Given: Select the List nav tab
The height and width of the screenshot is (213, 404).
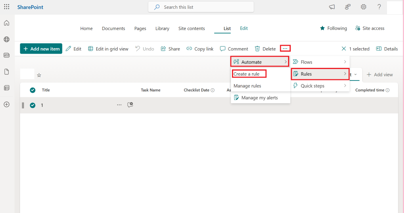Looking at the screenshot, I should click(227, 28).
